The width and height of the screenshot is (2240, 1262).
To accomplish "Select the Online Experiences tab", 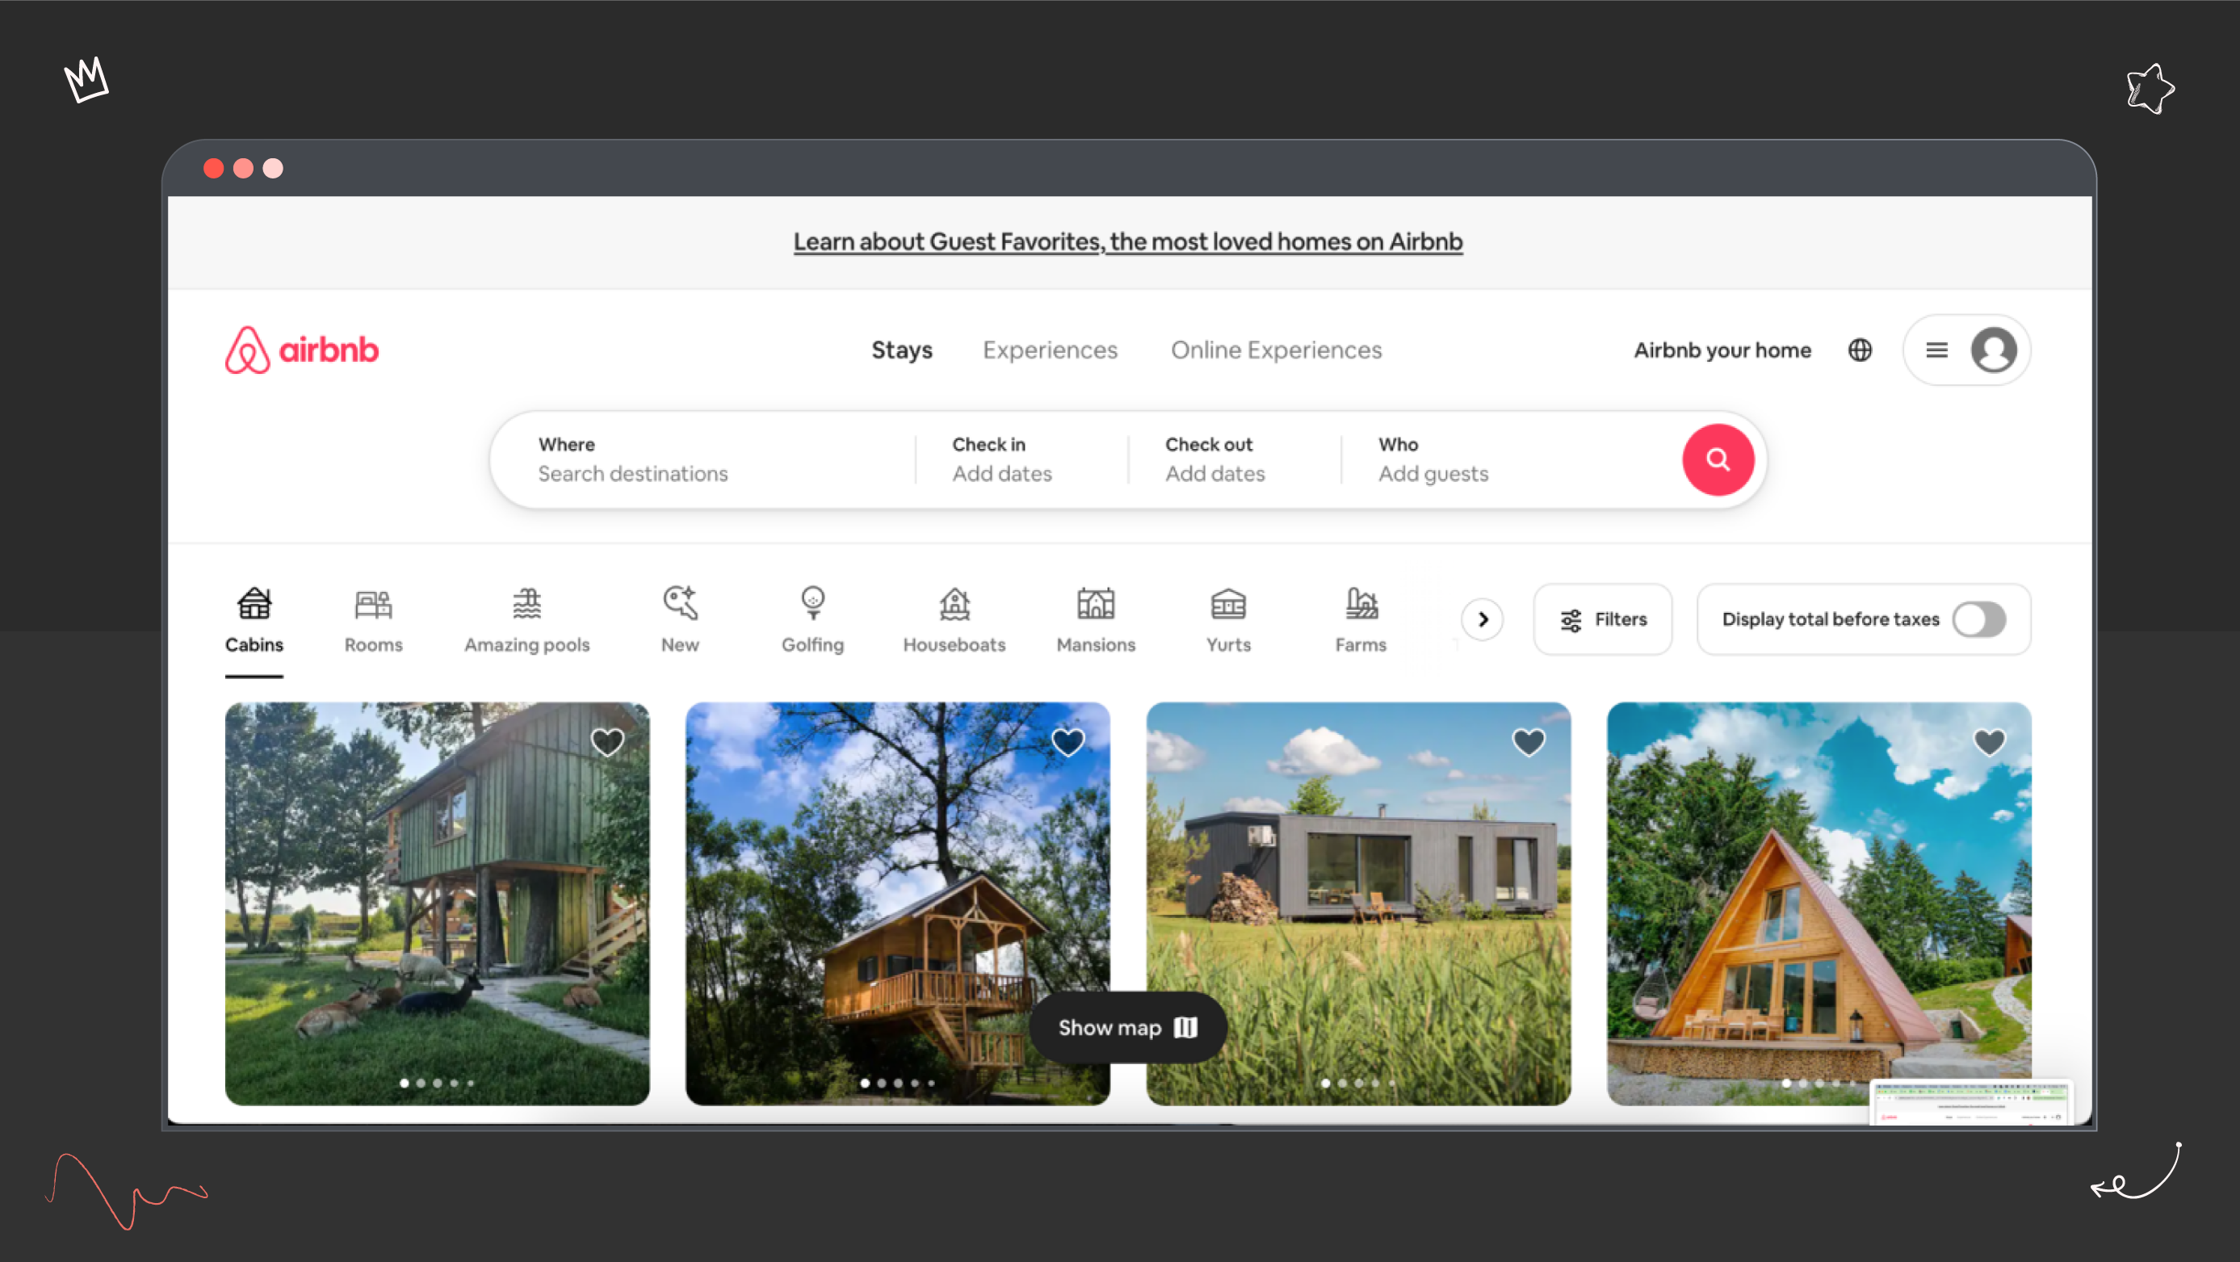I will 1276,350.
